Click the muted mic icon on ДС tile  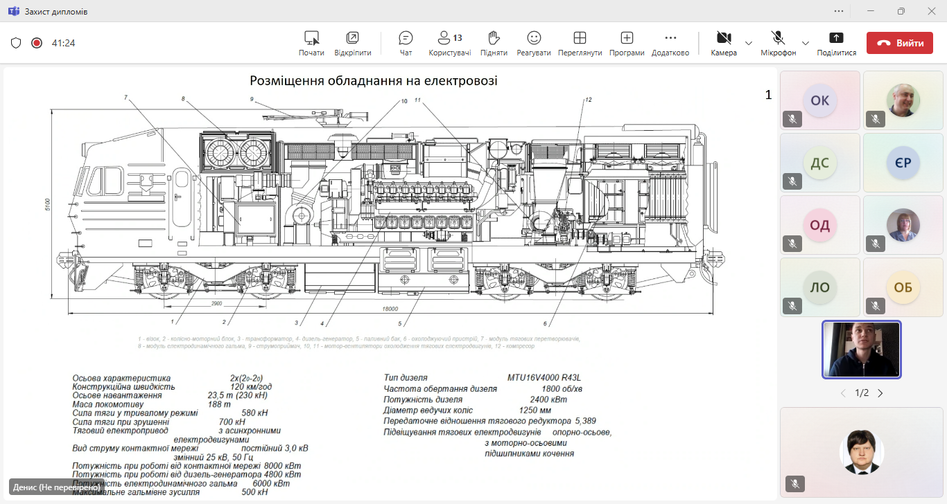(793, 181)
